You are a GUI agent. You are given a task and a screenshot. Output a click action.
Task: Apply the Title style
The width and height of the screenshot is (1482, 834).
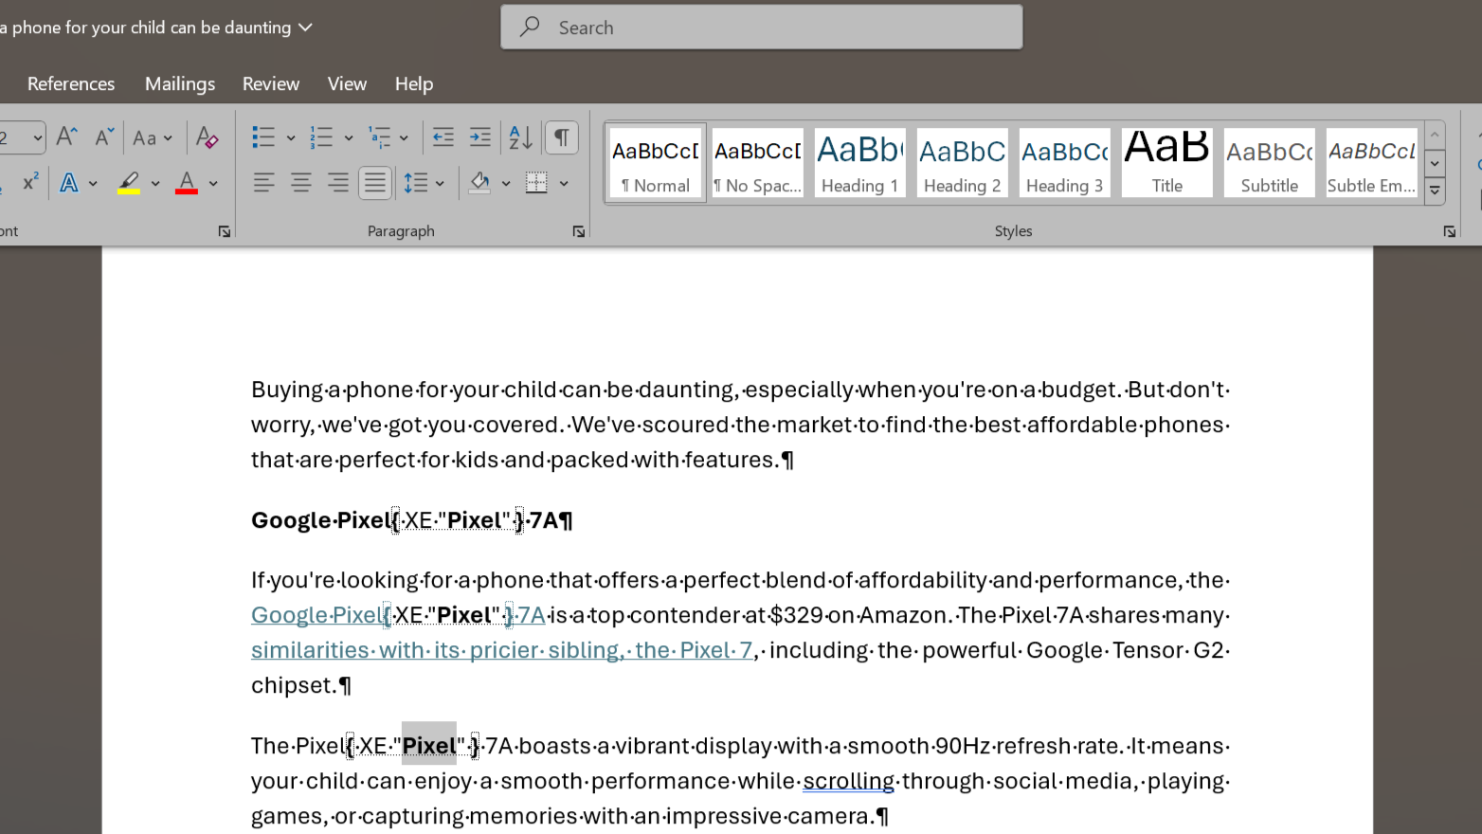coord(1167,163)
